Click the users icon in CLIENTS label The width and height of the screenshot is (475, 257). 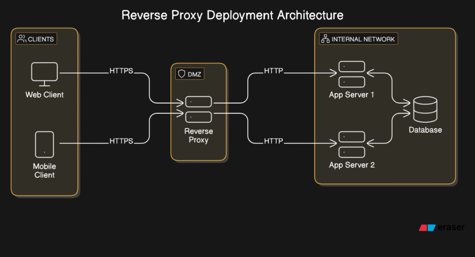[22, 39]
